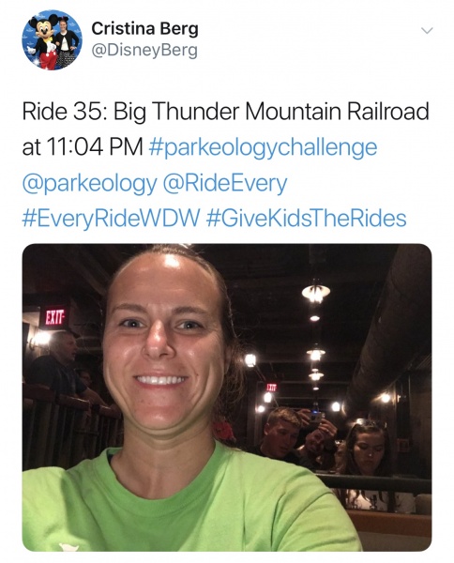Open Cristina Berg's profile avatar

click(x=52, y=39)
